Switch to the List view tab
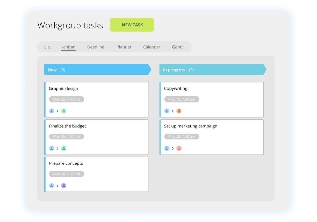The width and height of the screenshot is (317, 222). coord(48,47)
